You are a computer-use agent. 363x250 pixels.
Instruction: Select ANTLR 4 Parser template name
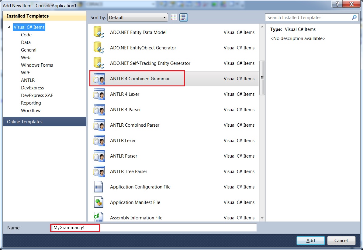pos(125,110)
